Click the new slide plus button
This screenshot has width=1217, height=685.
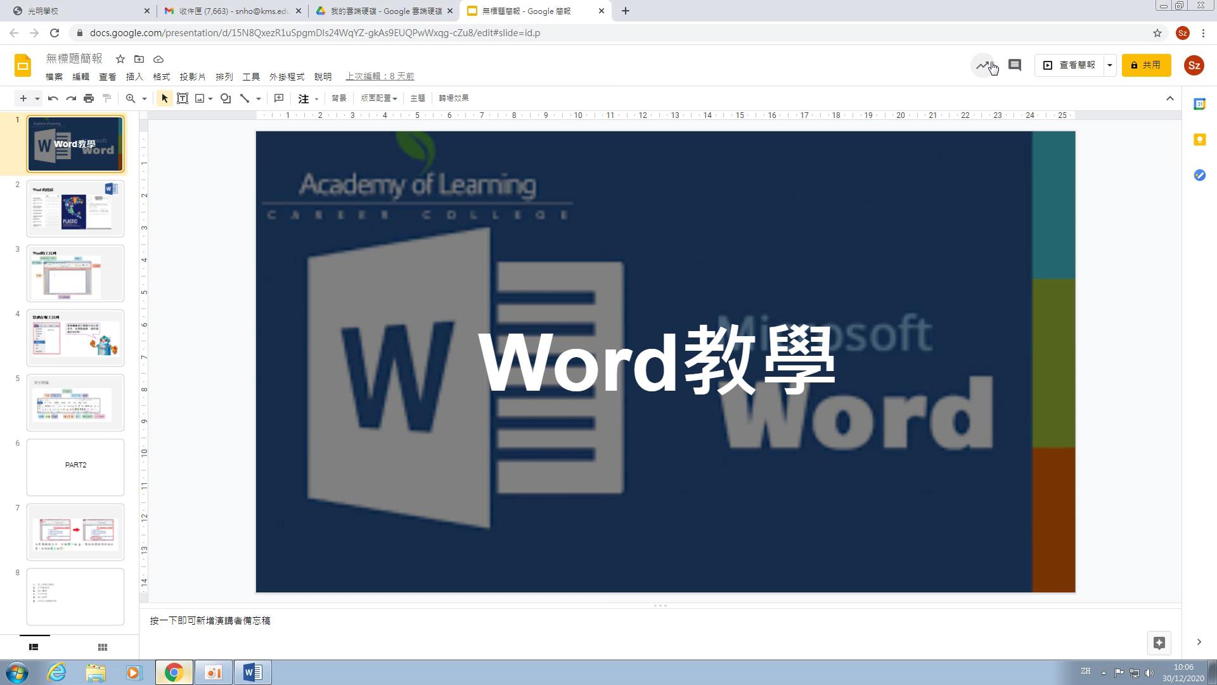pyautogui.click(x=23, y=98)
